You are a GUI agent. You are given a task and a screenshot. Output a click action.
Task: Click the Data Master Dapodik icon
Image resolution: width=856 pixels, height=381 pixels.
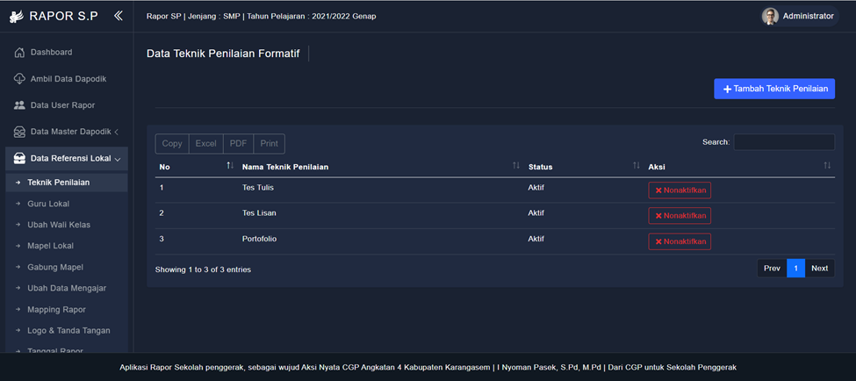tap(19, 132)
